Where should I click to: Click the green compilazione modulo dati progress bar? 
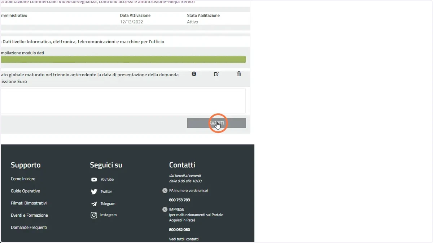click(x=123, y=59)
